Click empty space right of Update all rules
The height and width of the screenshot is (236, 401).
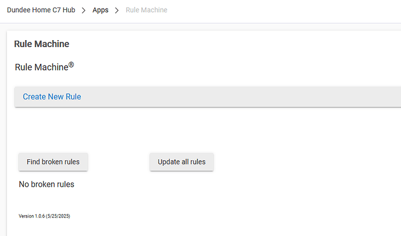[302, 162]
